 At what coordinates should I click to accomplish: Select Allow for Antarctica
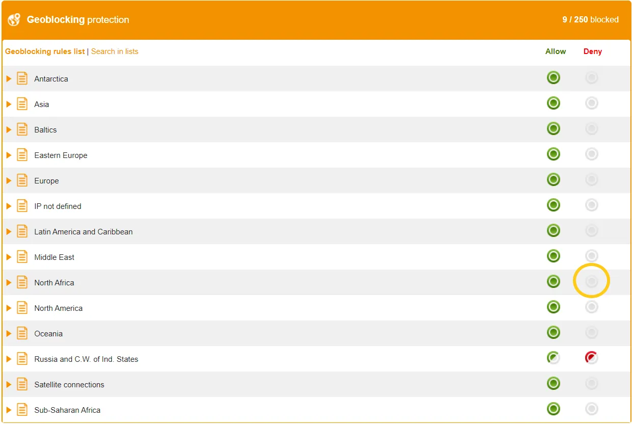554,78
